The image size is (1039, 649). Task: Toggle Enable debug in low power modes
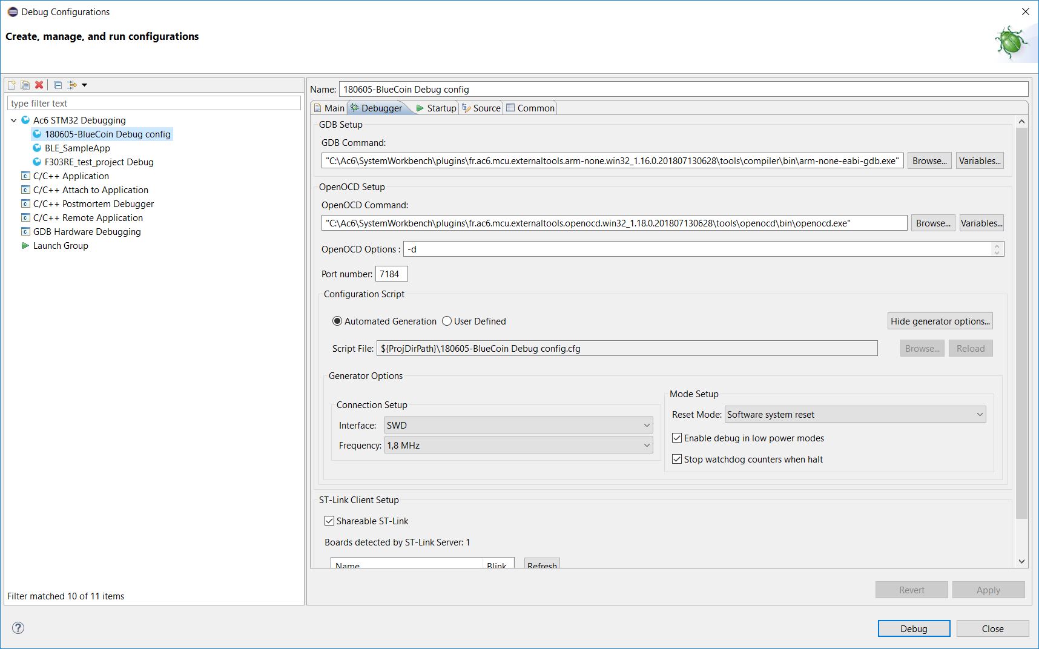tap(677, 438)
